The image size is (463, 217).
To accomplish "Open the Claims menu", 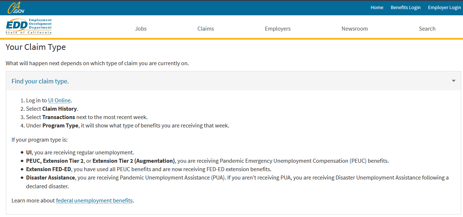I will (206, 28).
